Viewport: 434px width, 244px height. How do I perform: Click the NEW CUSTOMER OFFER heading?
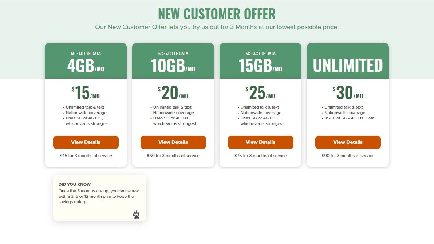[x=217, y=14]
